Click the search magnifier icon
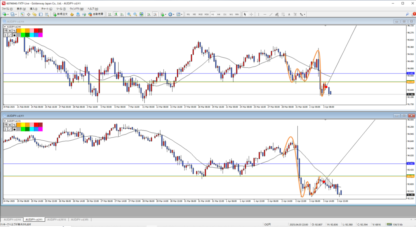This screenshot has width=416, height=227. point(407,14)
